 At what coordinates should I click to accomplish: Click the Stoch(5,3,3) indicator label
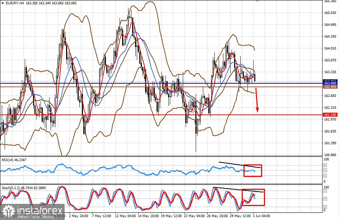click(24, 188)
